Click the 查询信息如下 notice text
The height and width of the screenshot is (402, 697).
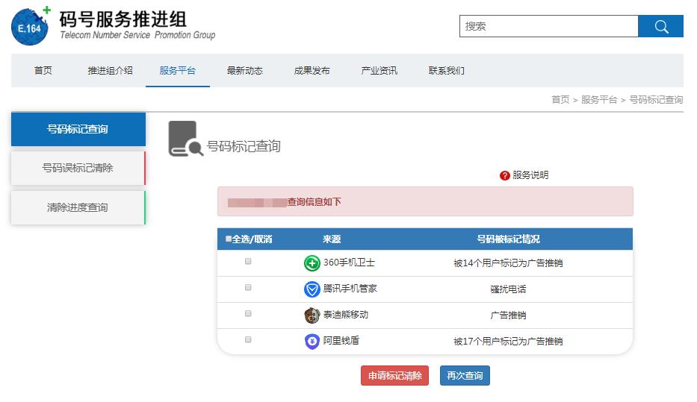coord(315,202)
